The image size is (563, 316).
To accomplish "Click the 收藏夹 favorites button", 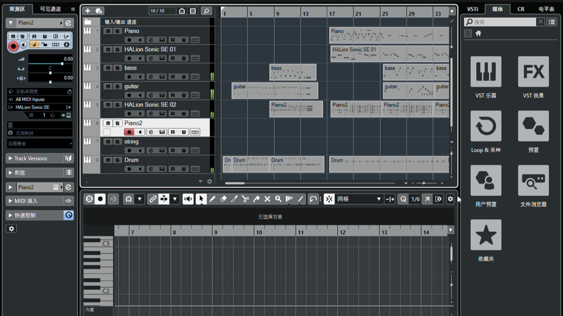I will 486,235.
